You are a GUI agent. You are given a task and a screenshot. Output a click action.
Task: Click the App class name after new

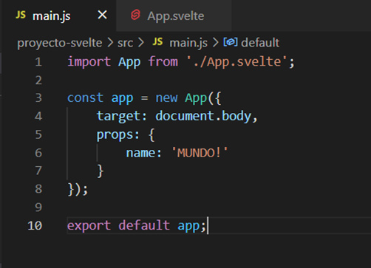196,98
